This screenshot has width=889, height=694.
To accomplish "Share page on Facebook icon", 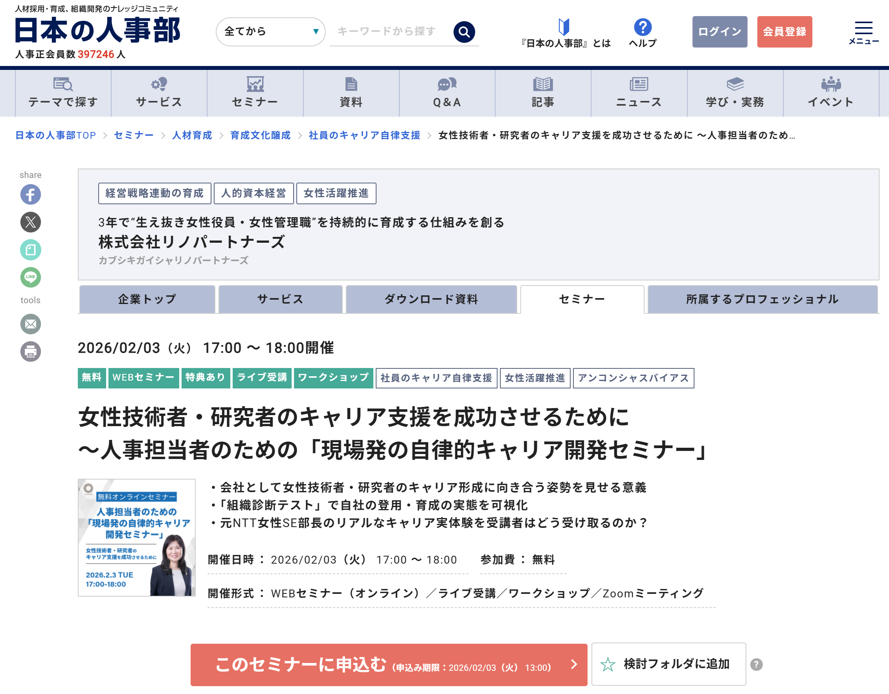I will click(31, 194).
